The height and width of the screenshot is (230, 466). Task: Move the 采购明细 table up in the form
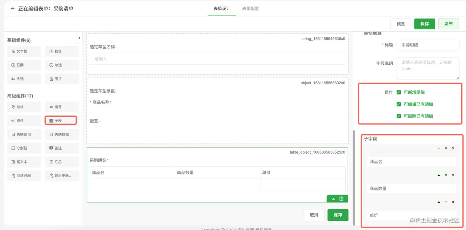[333, 199]
